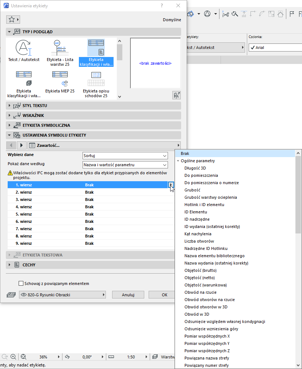
Task: Choose Etykieta - Lista warstw 25 type
Action: (x=60, y=53)
